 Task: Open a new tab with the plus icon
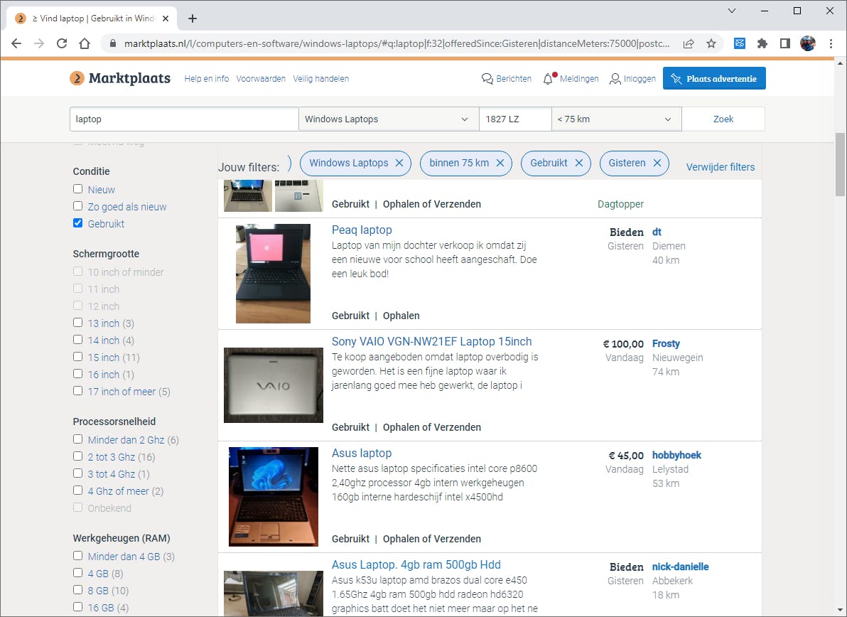[x=193, y=18]
